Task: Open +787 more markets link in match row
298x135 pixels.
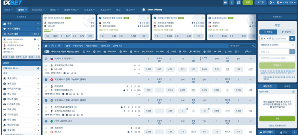Action: (251, 70)
